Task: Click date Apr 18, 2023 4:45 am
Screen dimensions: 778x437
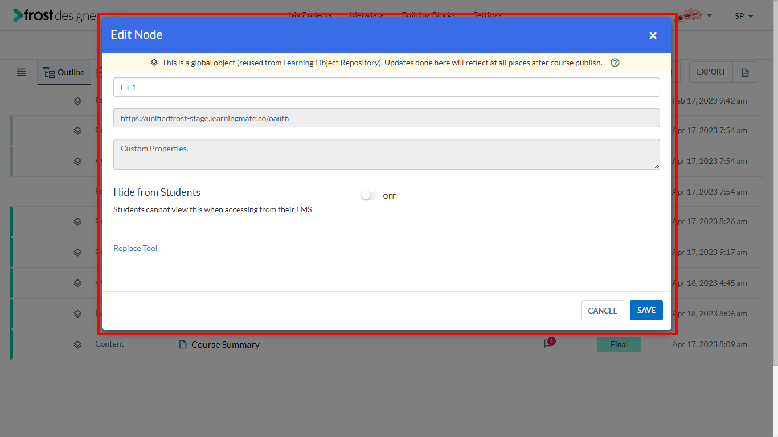Action: click(710, 283)
